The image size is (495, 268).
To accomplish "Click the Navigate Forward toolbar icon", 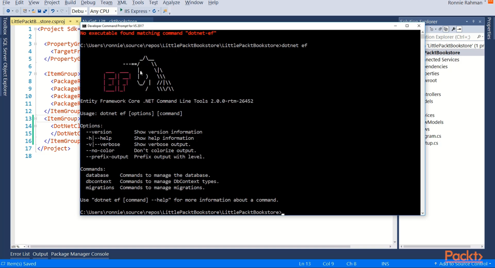I will click(x=17, y=11).
